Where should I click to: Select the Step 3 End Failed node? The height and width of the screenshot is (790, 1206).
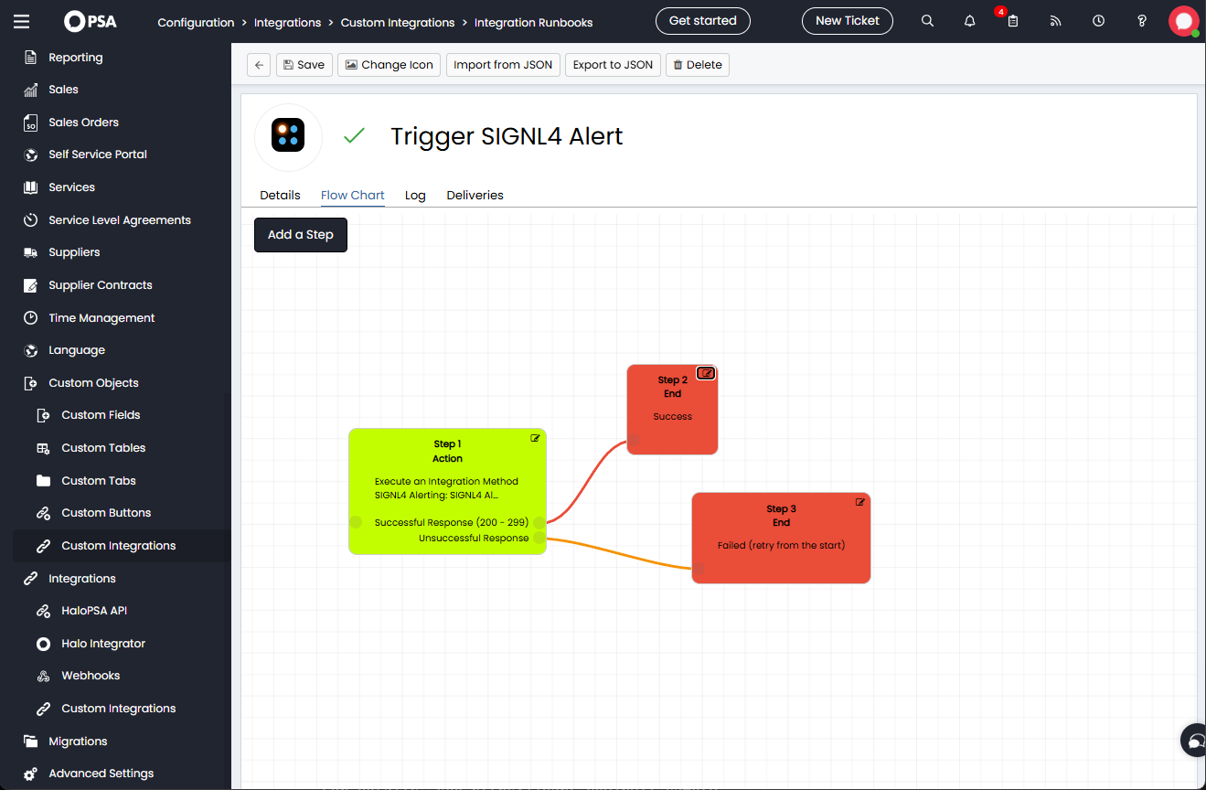[781, 538]
